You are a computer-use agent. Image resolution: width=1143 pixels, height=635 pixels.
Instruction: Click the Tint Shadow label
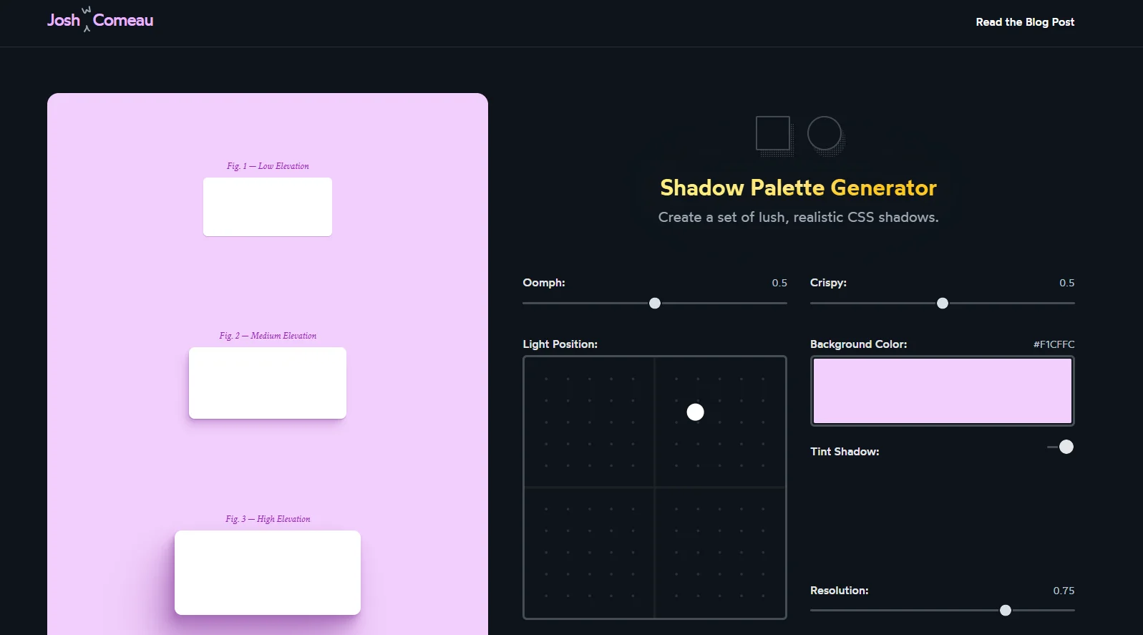845,452
